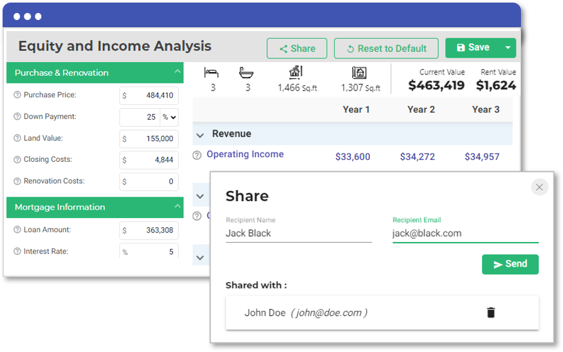Open the Down Payment percent unit dropdown

click(x=169, y=117)
